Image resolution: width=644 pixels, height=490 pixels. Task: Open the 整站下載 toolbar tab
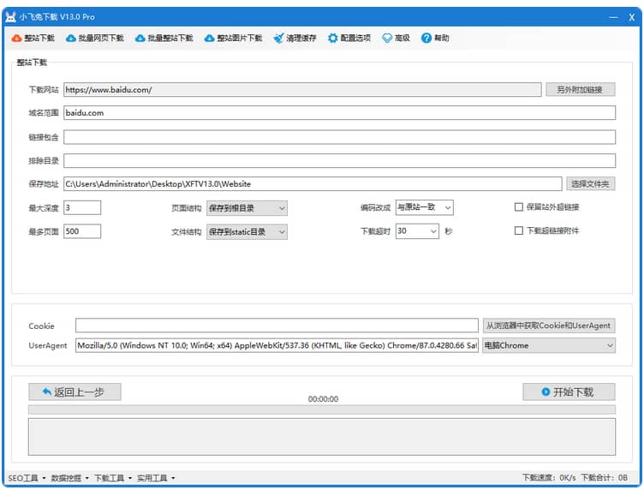(33, 39)
